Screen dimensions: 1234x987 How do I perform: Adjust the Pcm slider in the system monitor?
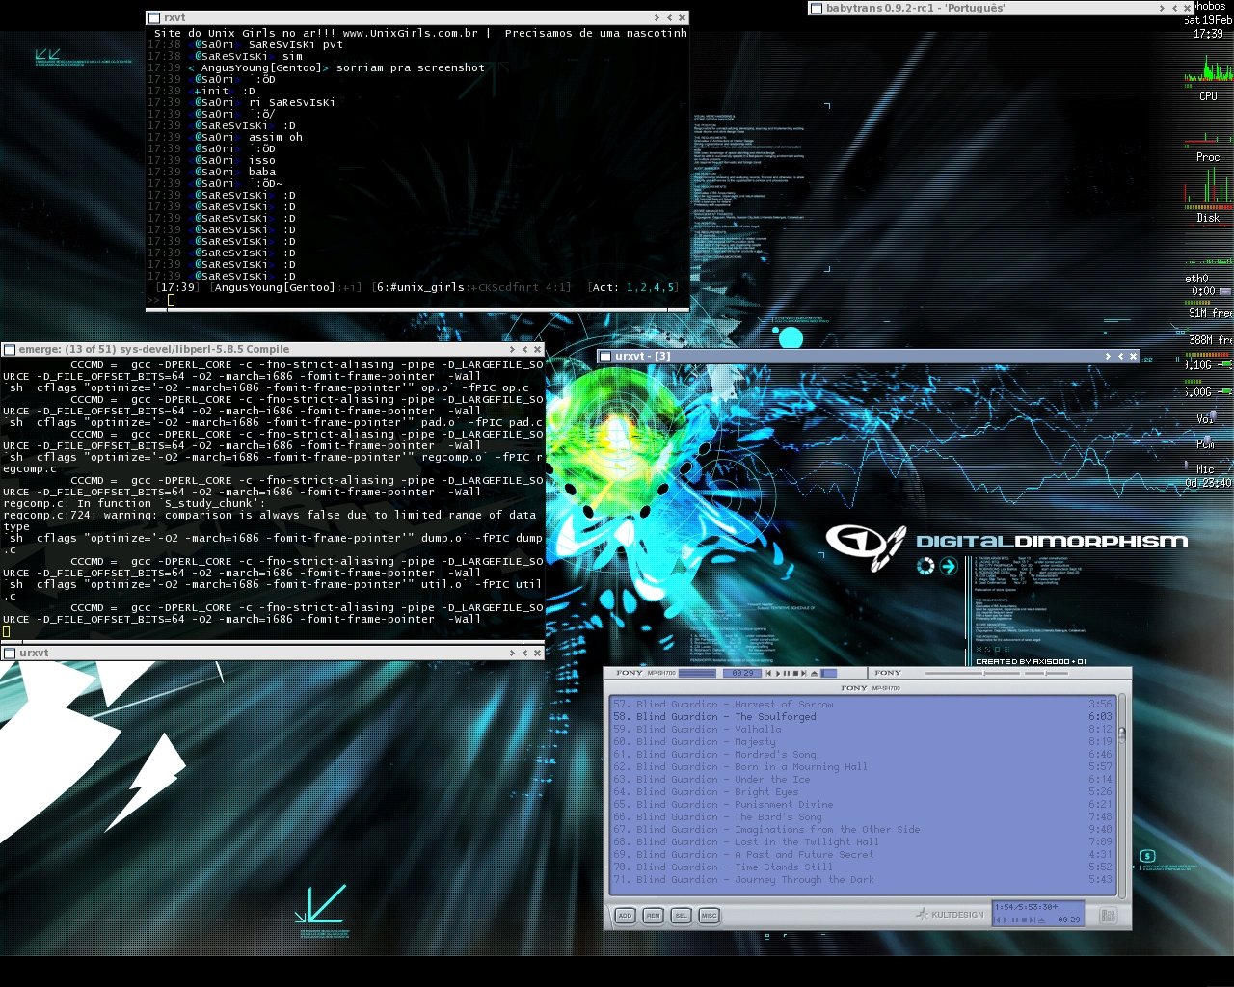tap(1208, 440)
